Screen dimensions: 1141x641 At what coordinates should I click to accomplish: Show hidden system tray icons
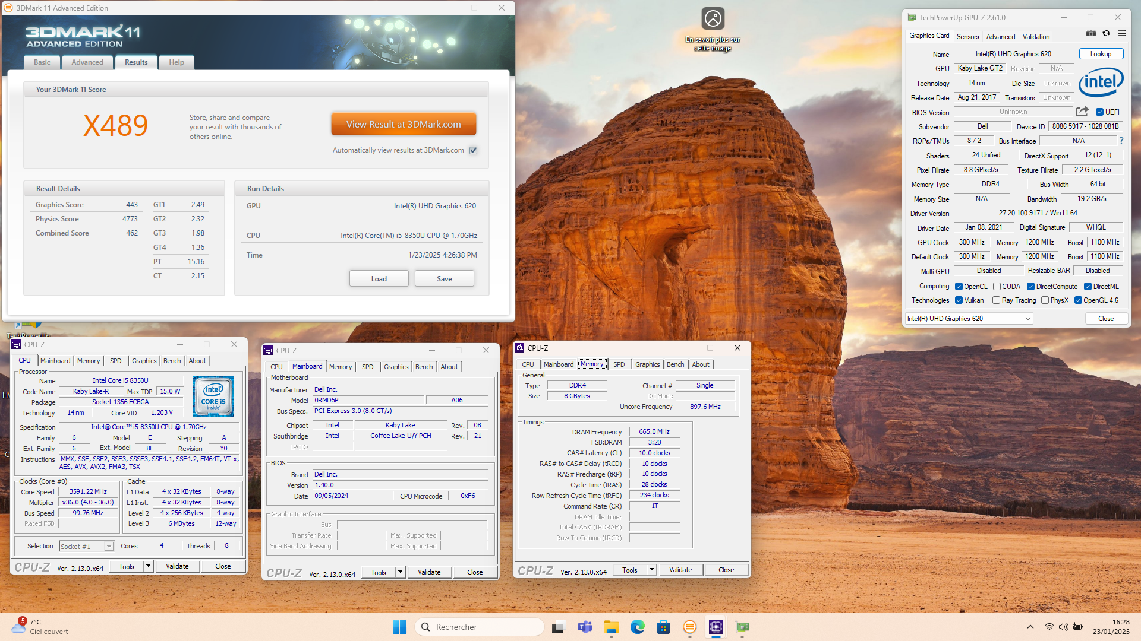point(1030,627)
